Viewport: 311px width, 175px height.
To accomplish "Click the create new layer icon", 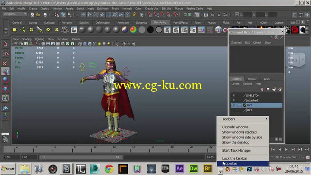I will (x=274, y=89).
